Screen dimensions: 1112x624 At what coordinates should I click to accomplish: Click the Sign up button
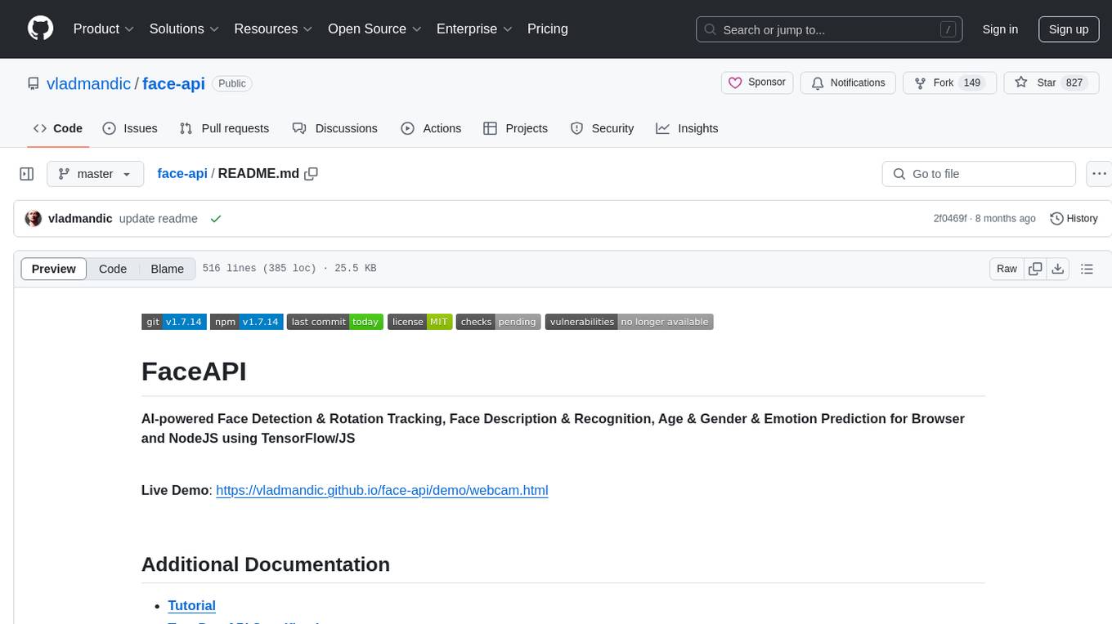coord(1069,29)
